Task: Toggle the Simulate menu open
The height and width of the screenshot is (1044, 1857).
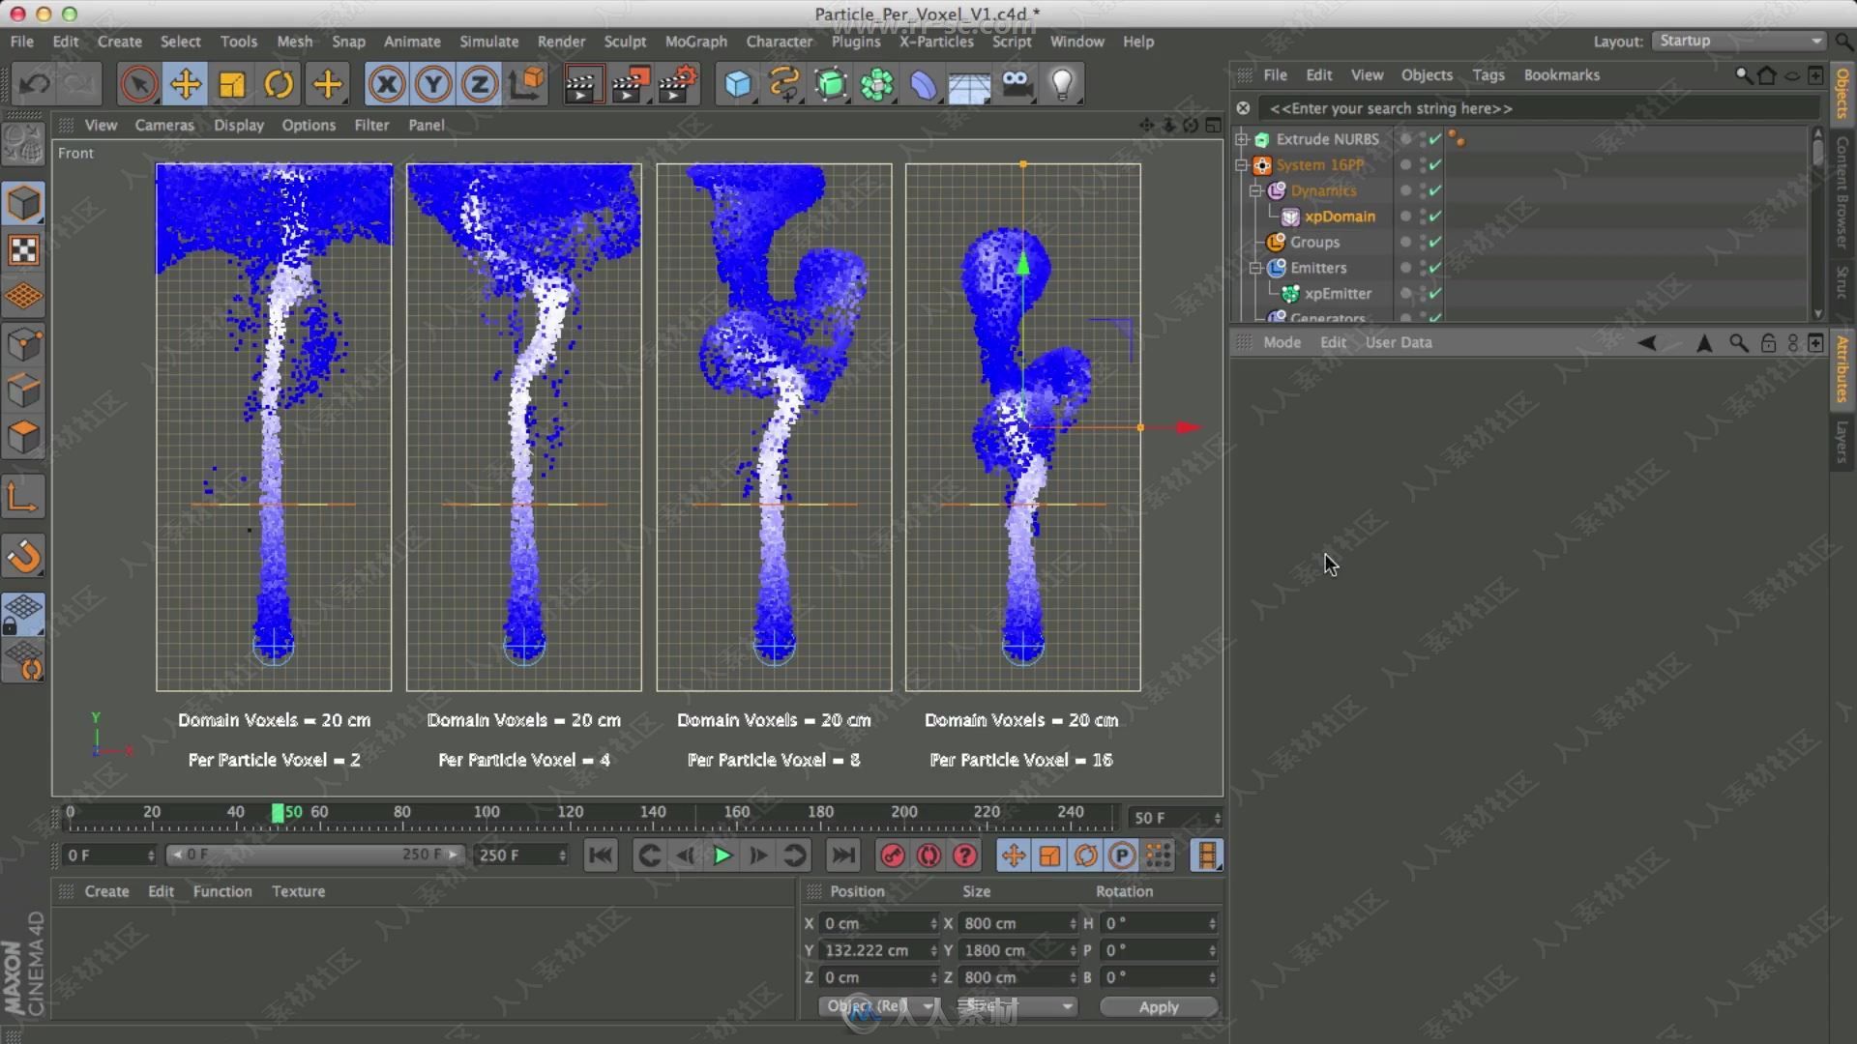Action: (x=488, y=40)
